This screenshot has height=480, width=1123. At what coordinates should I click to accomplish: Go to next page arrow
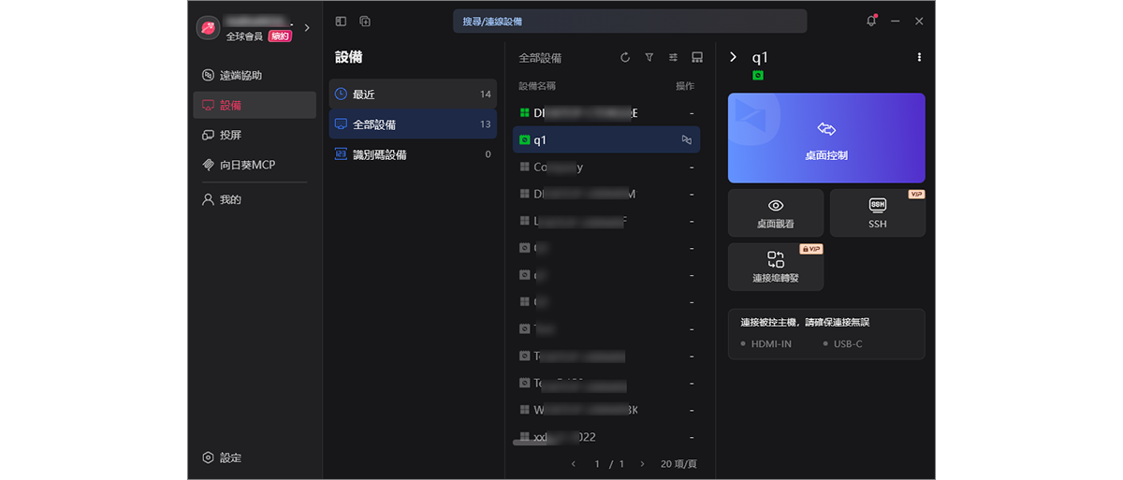coord(641,464)
